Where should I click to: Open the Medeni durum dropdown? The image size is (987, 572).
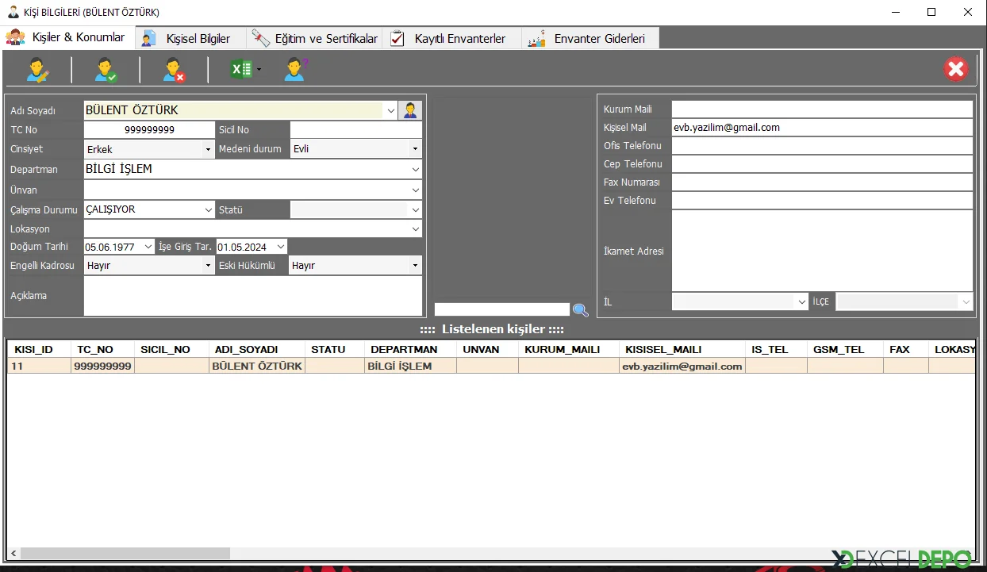(x=415, y=149)
